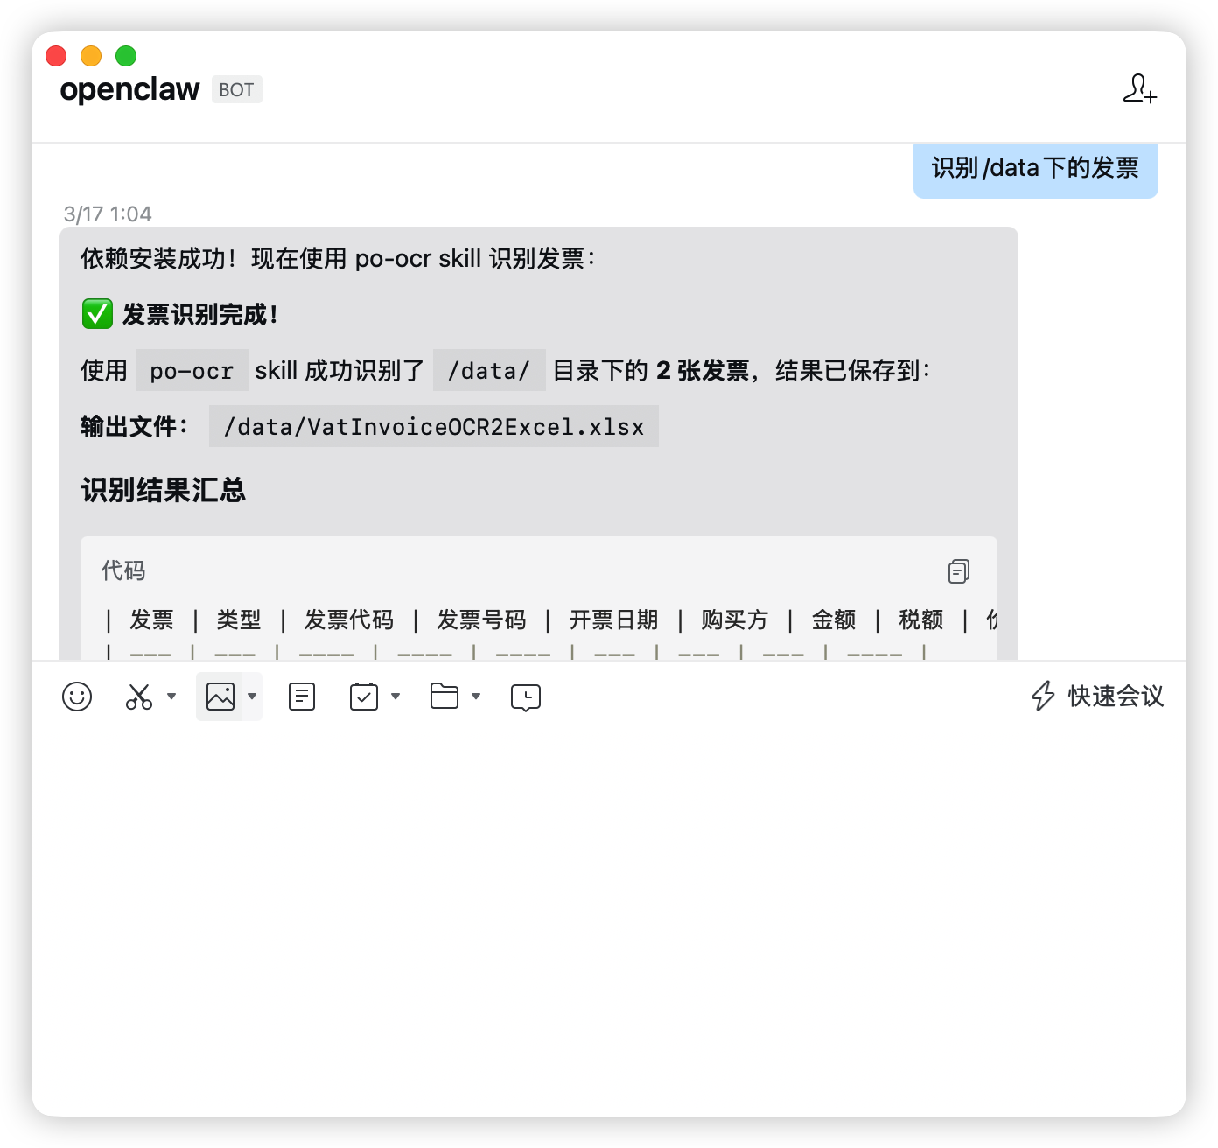Viewport: 1218px width, 1148px height.
Task: Expand the screenshot scissors dropdown arrow
Action: 171,696
